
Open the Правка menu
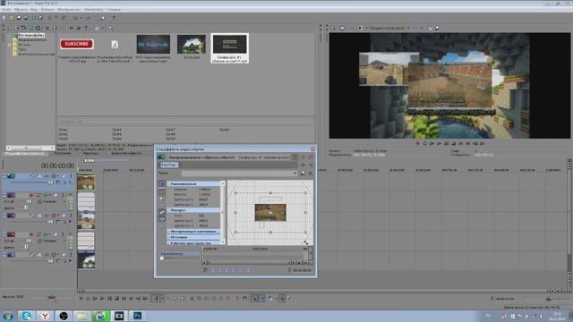click(x=21, y=10)
